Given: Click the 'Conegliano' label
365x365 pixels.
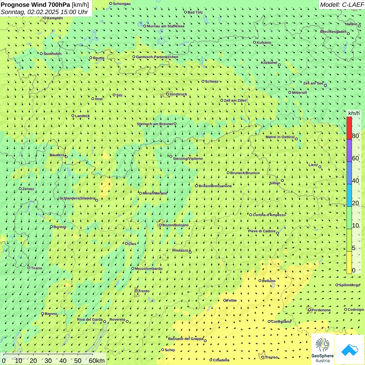Looking at the screenshot, I should (281, 321).
